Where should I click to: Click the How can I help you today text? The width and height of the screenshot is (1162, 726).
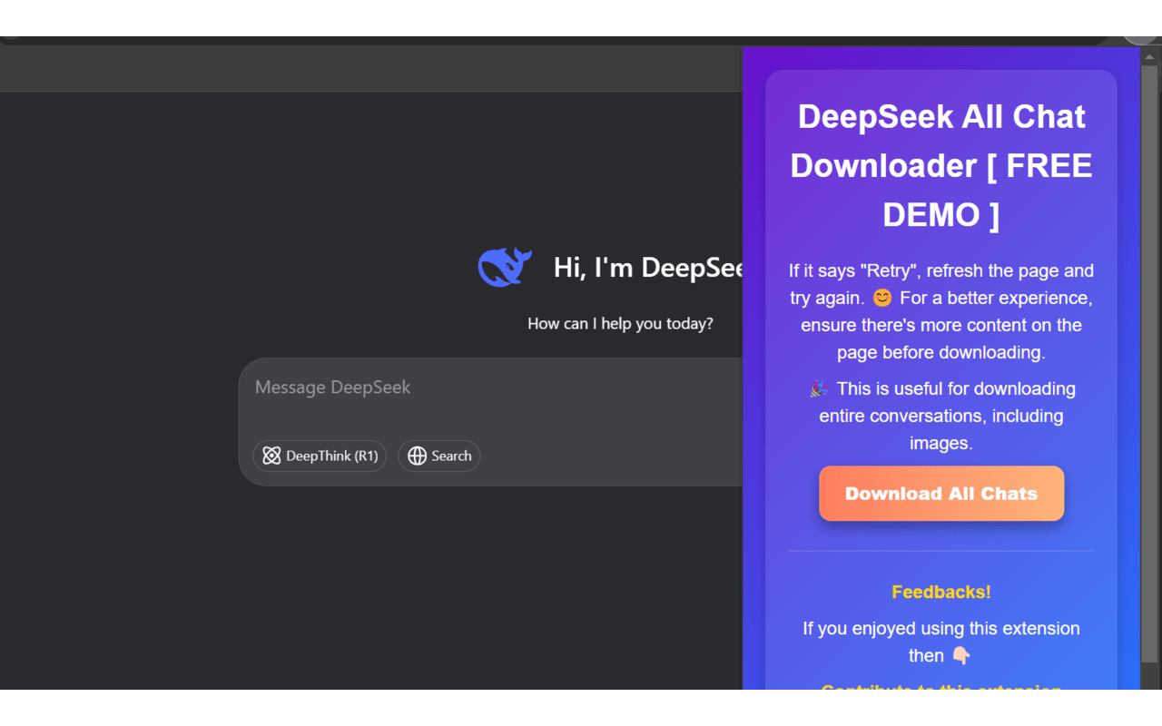pos(621,323)
